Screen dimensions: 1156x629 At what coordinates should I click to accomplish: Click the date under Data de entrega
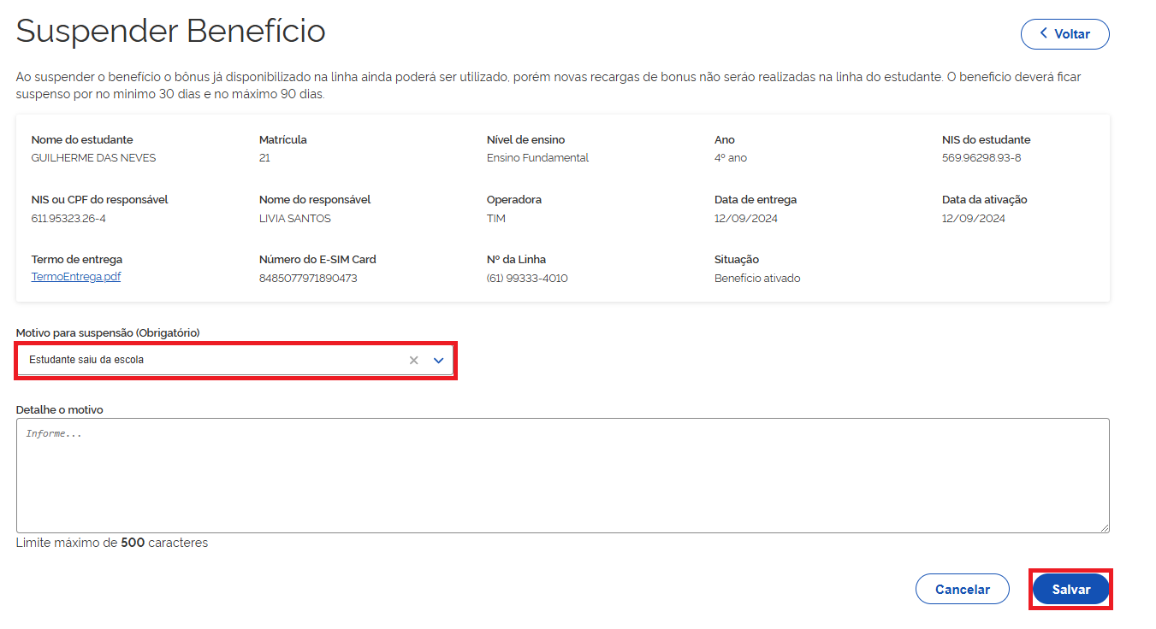[746, 219]
